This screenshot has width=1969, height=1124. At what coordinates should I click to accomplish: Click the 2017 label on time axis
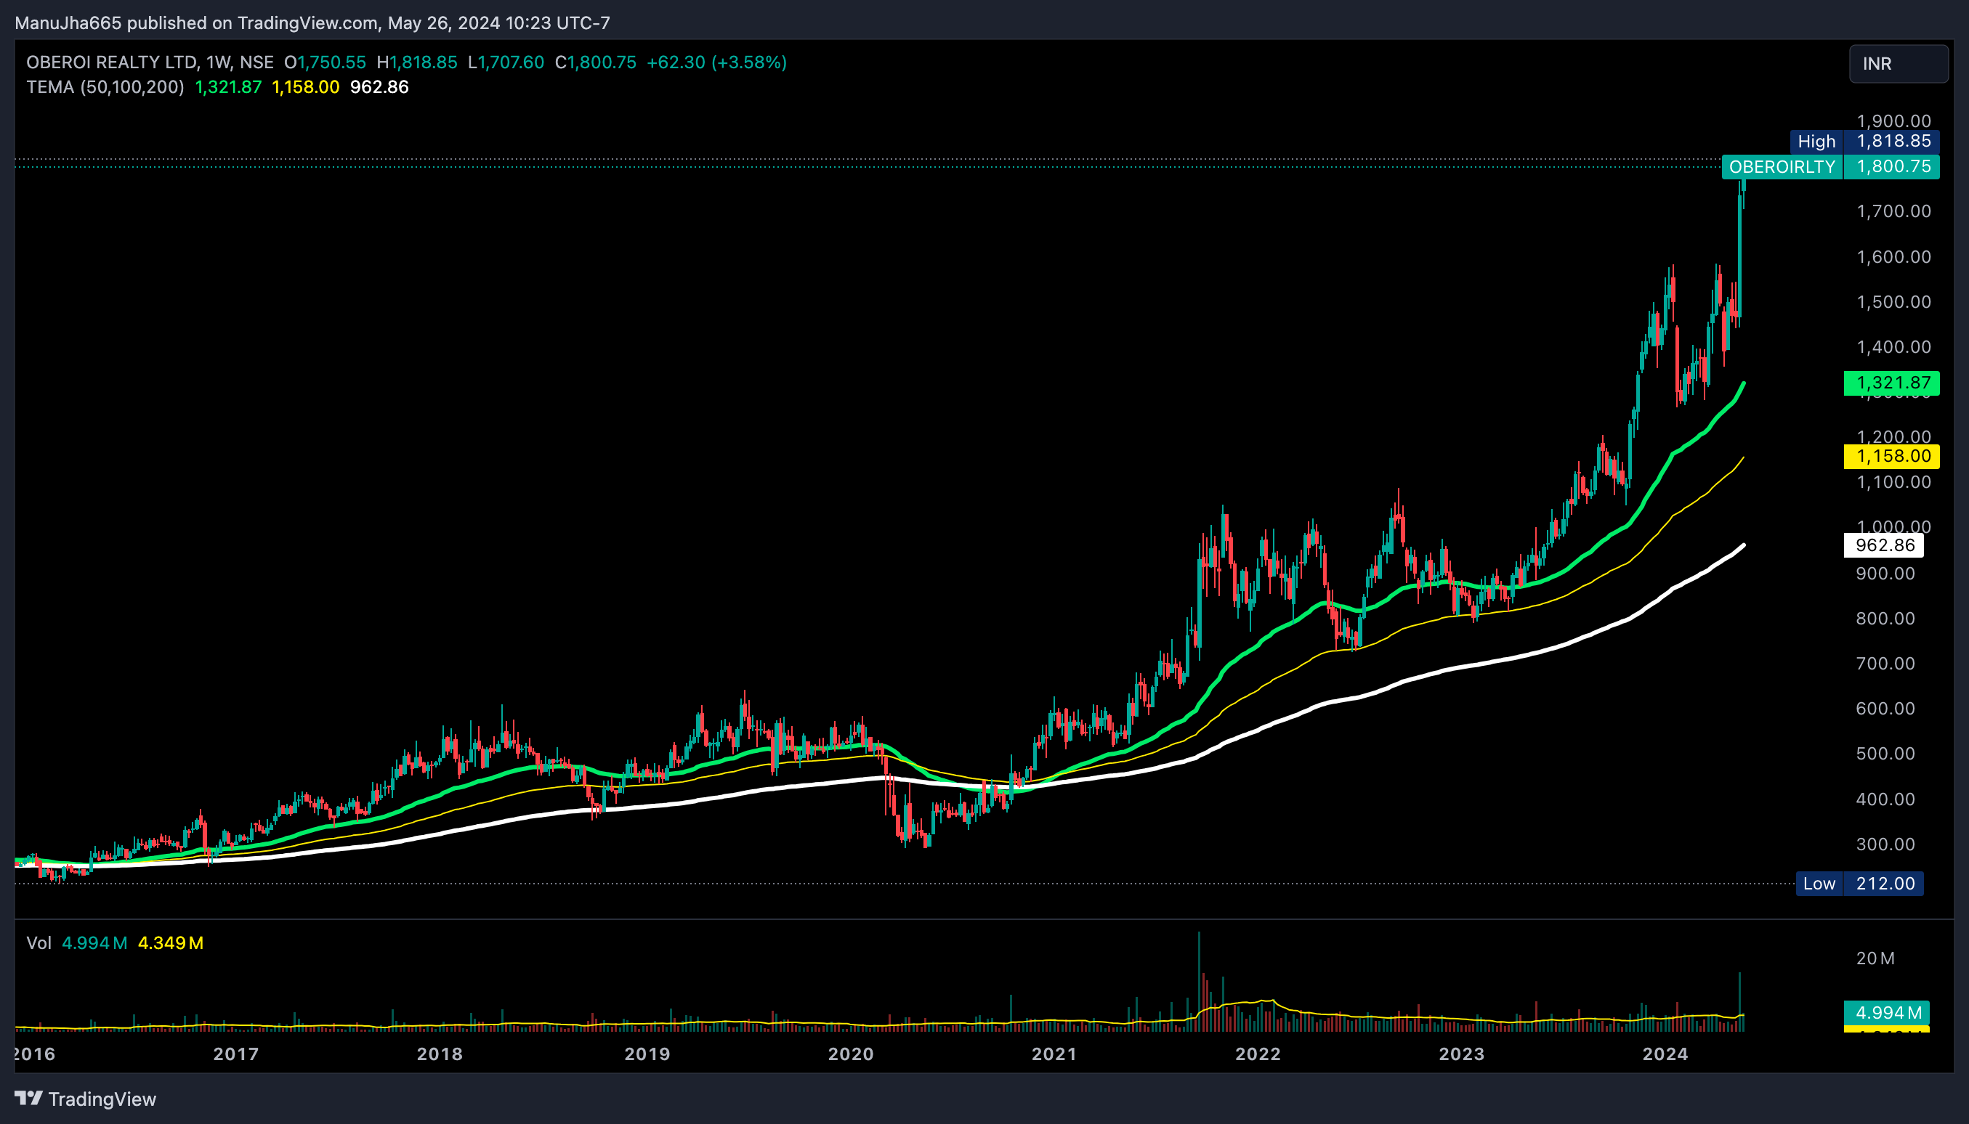(235, 1054)
